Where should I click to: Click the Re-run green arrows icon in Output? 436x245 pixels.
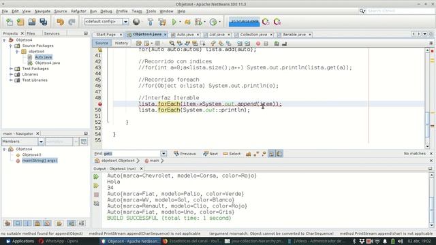point(96,177)
